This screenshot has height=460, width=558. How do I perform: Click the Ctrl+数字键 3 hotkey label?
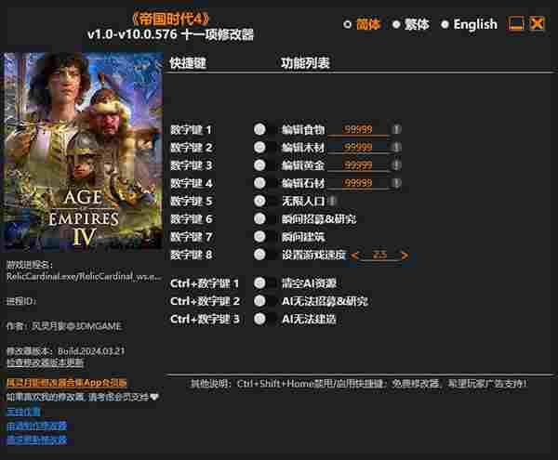(x=205, y=319)
